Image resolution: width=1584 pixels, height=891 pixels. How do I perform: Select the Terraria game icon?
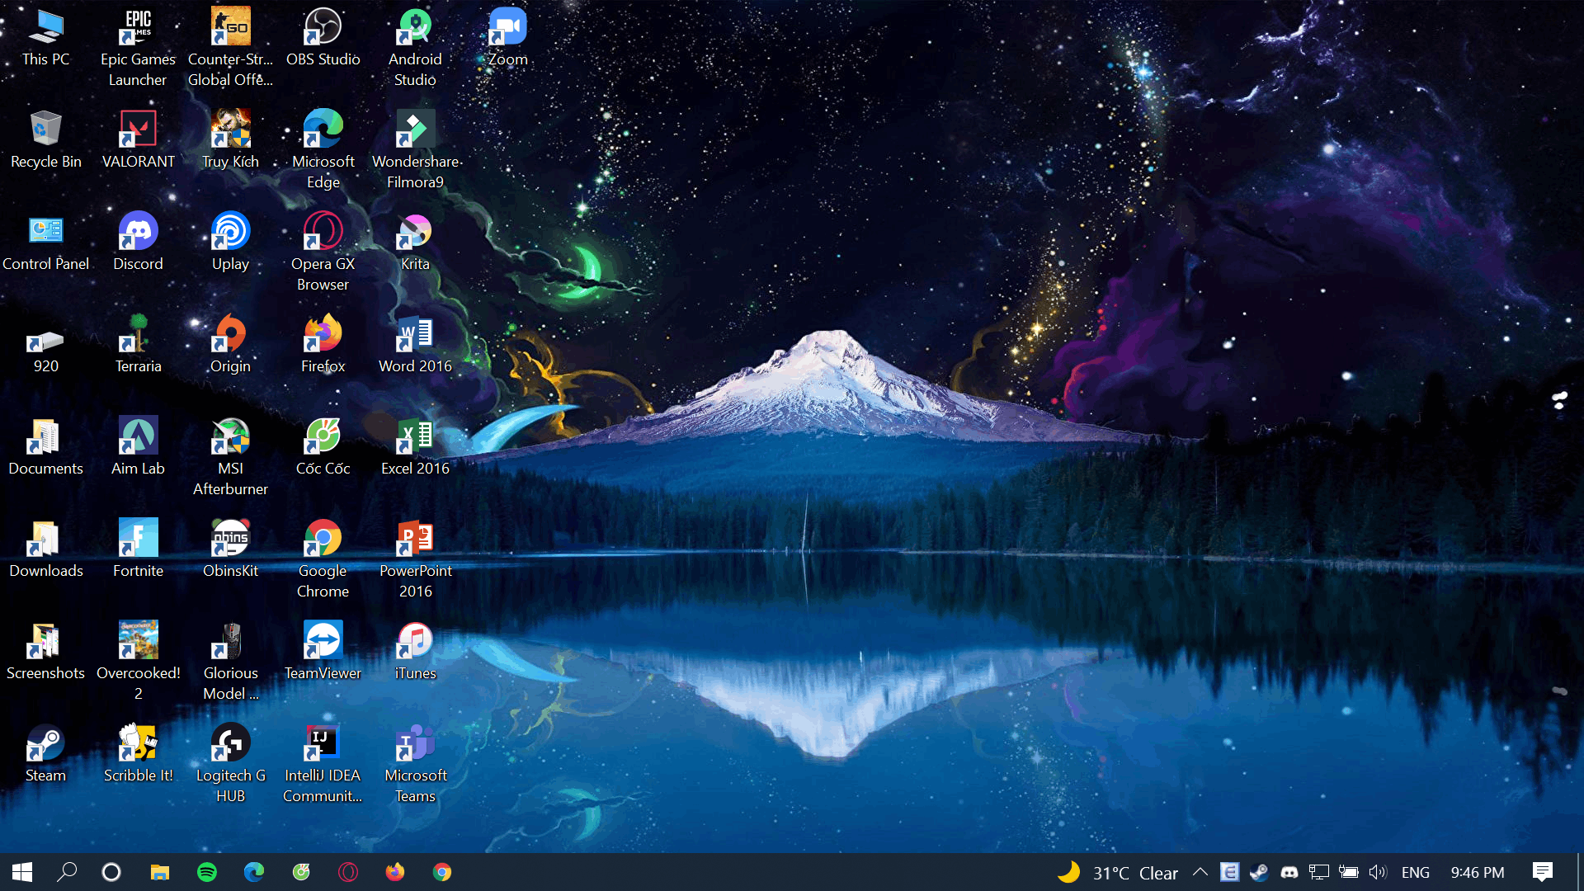(138, 345)
